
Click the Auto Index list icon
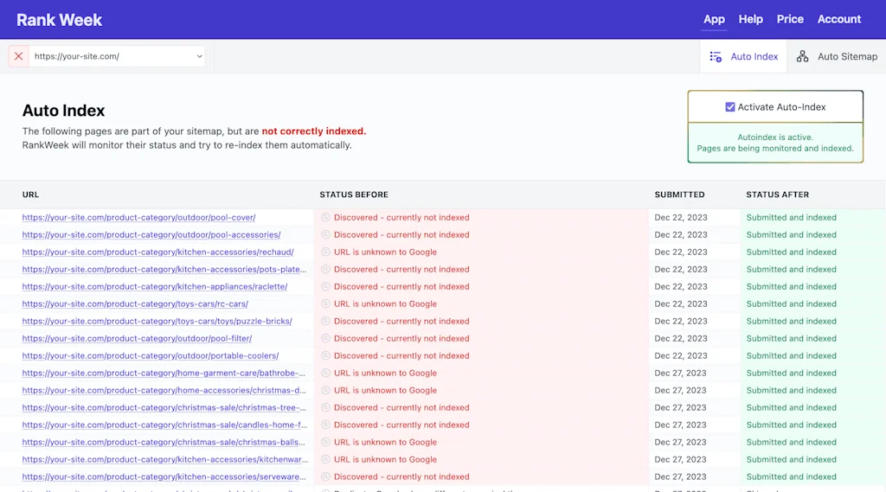(x=716, y=56)
